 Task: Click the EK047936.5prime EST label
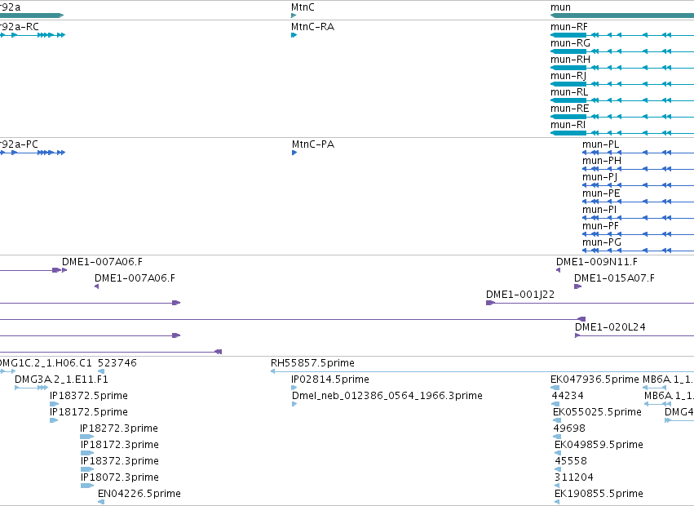595,379
